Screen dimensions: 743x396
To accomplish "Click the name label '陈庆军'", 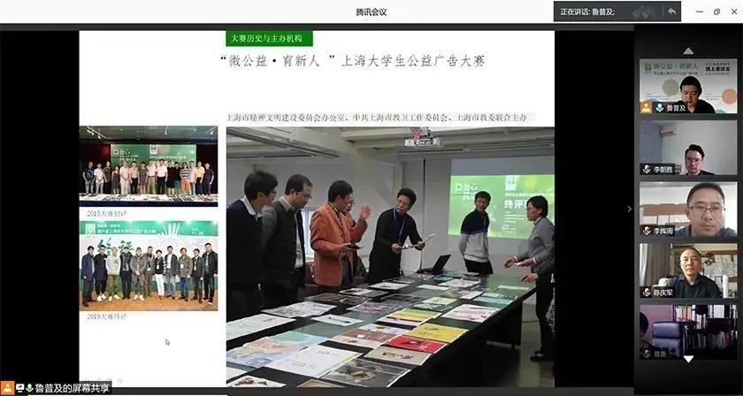I will coord(663,293).
